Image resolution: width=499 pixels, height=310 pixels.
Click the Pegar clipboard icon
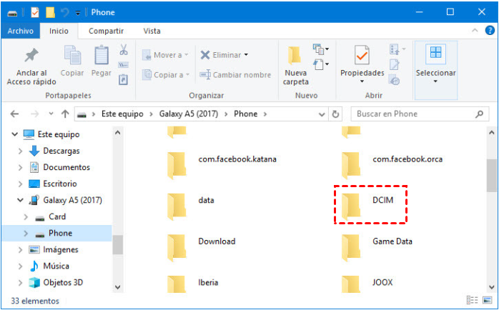point(101,56)
